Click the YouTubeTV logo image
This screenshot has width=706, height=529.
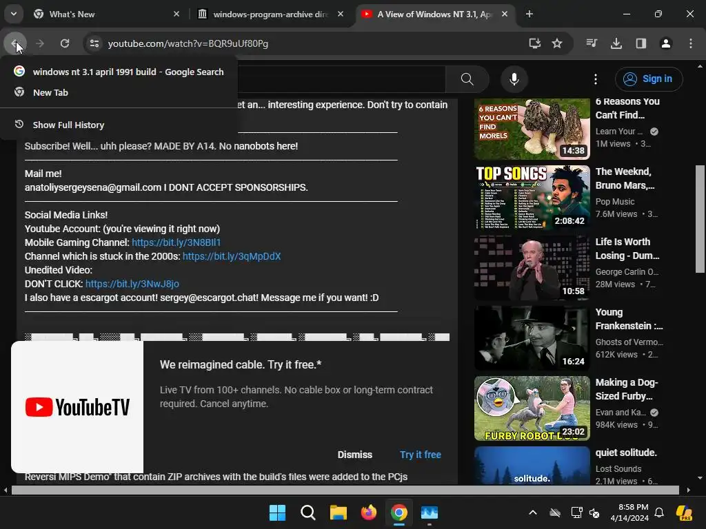coord(77,407)
